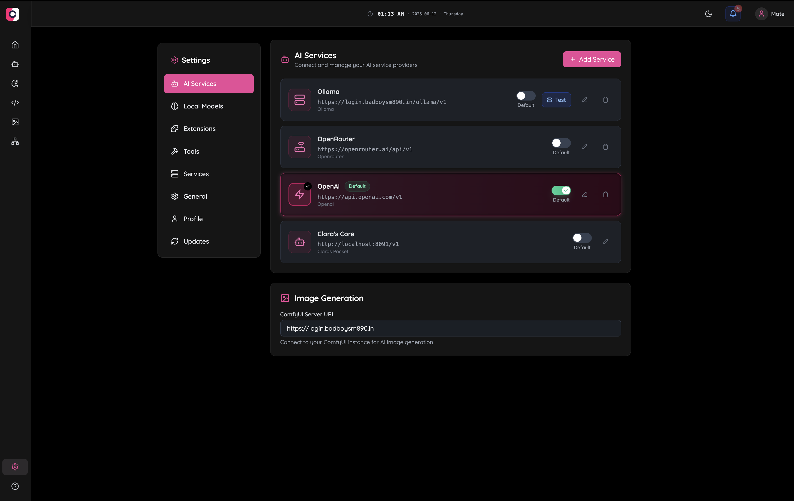Viewport: 794px width, 501px height.
Task: Open the help question mark icon
Action: point(15,486)
